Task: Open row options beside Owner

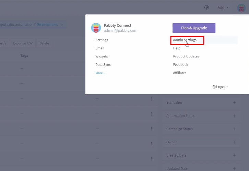Action: pos(151,144)
